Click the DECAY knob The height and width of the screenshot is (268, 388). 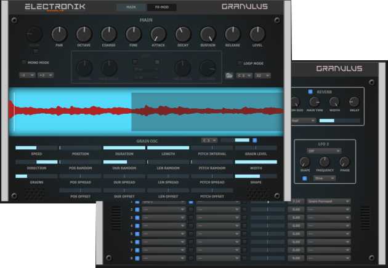click(183, 34)
